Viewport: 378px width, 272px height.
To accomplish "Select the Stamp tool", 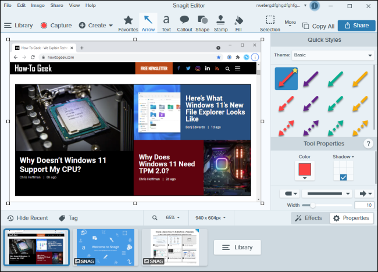I will tap(220, 24).
